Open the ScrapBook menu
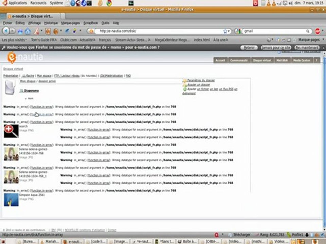 coord(90,23)
